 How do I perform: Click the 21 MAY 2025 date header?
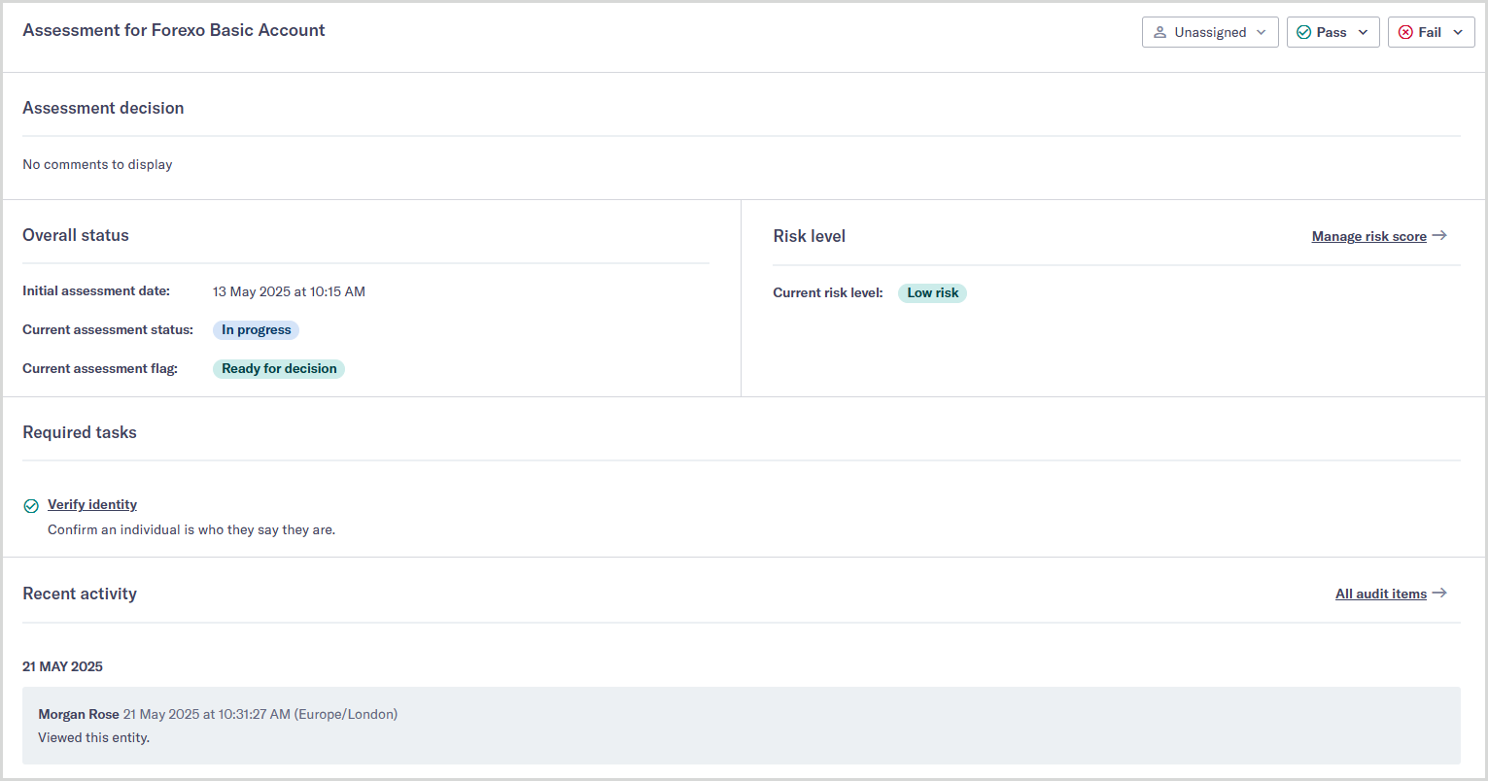coord(62,666)
